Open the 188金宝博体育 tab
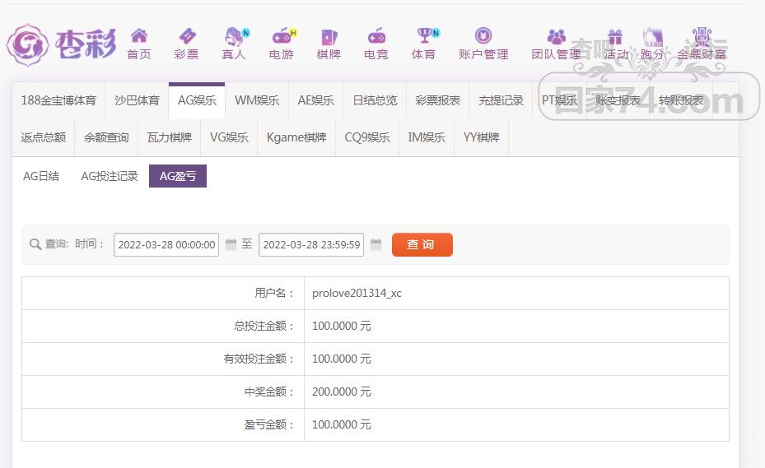The height and width of the screenshot is (468, 765). tap(58, 100)
